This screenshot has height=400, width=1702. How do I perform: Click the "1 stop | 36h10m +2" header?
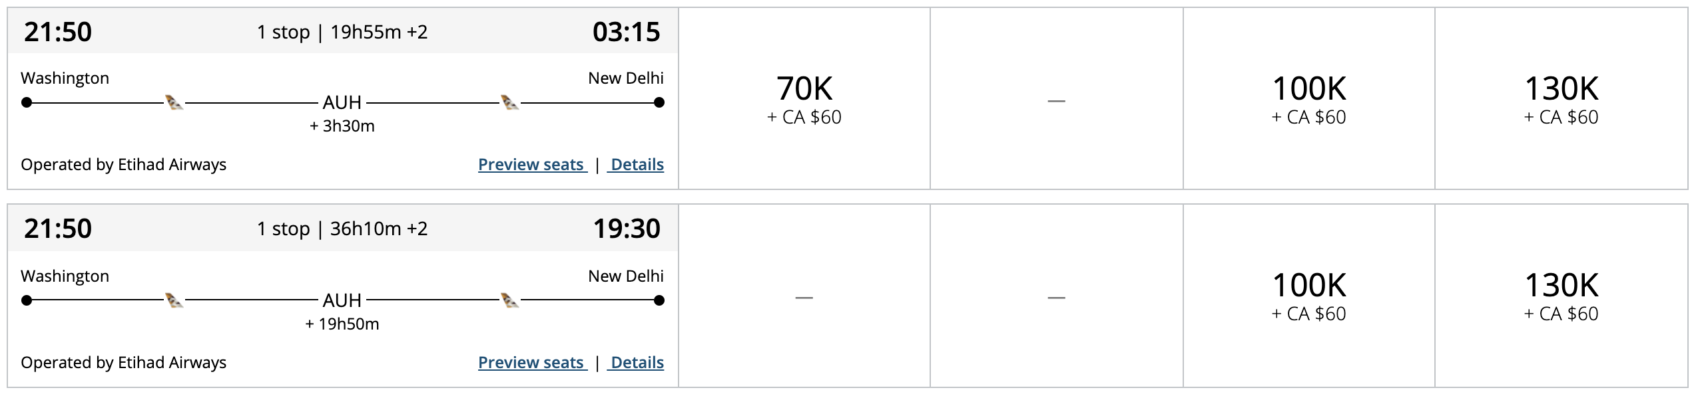(x=342, y=229)
